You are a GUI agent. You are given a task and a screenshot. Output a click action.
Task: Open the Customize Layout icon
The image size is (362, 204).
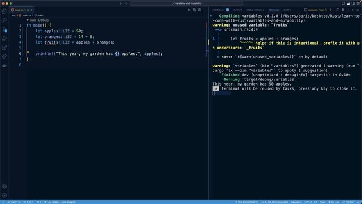[358, 3]
